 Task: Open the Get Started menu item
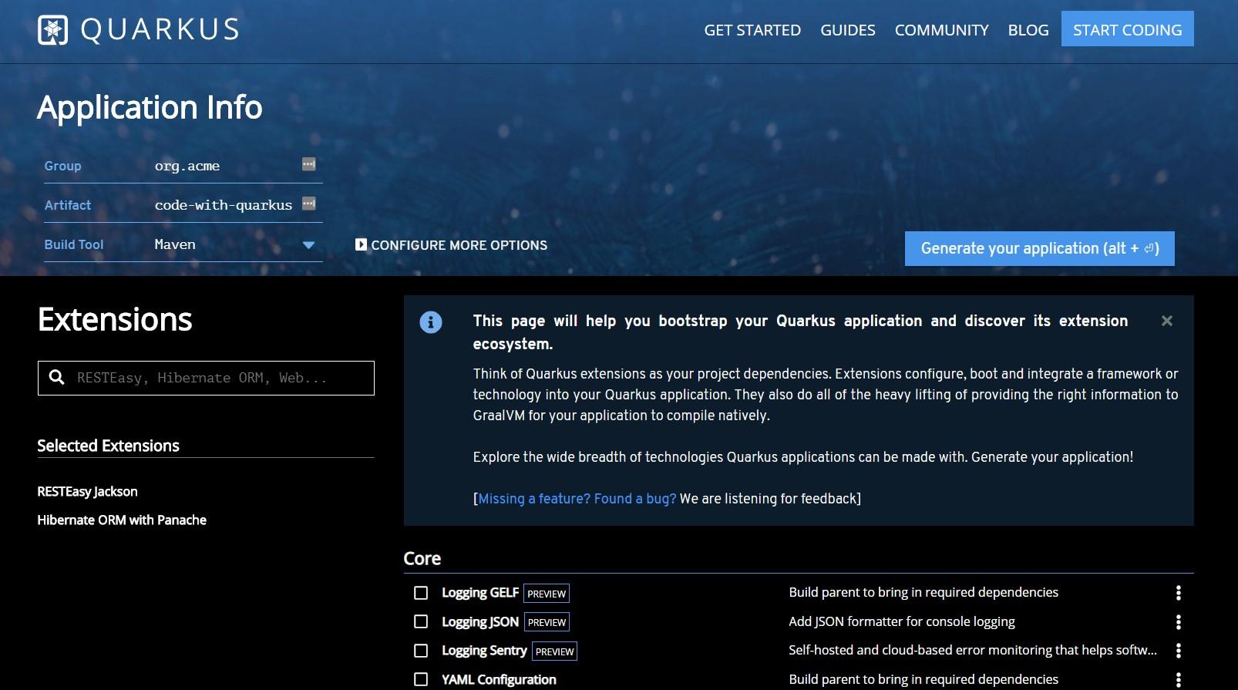(x=752, y=30)
